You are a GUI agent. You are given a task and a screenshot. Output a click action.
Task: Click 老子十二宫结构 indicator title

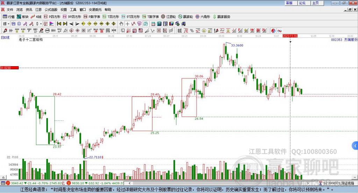tap(31, 40)
